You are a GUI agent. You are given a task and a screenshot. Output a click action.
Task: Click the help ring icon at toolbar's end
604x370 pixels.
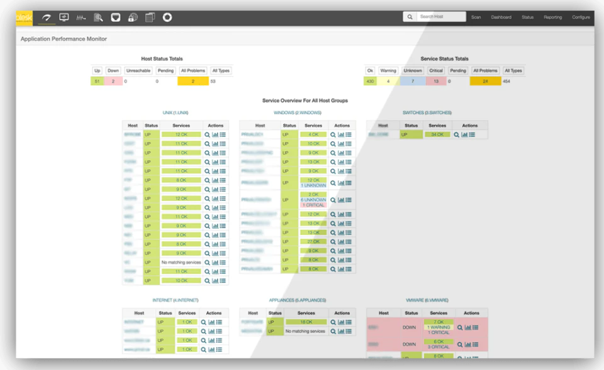[167, 17]
